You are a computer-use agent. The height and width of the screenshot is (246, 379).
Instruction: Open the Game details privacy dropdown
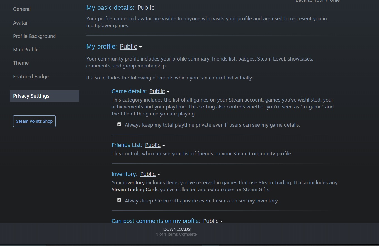(x=159, y=91)
